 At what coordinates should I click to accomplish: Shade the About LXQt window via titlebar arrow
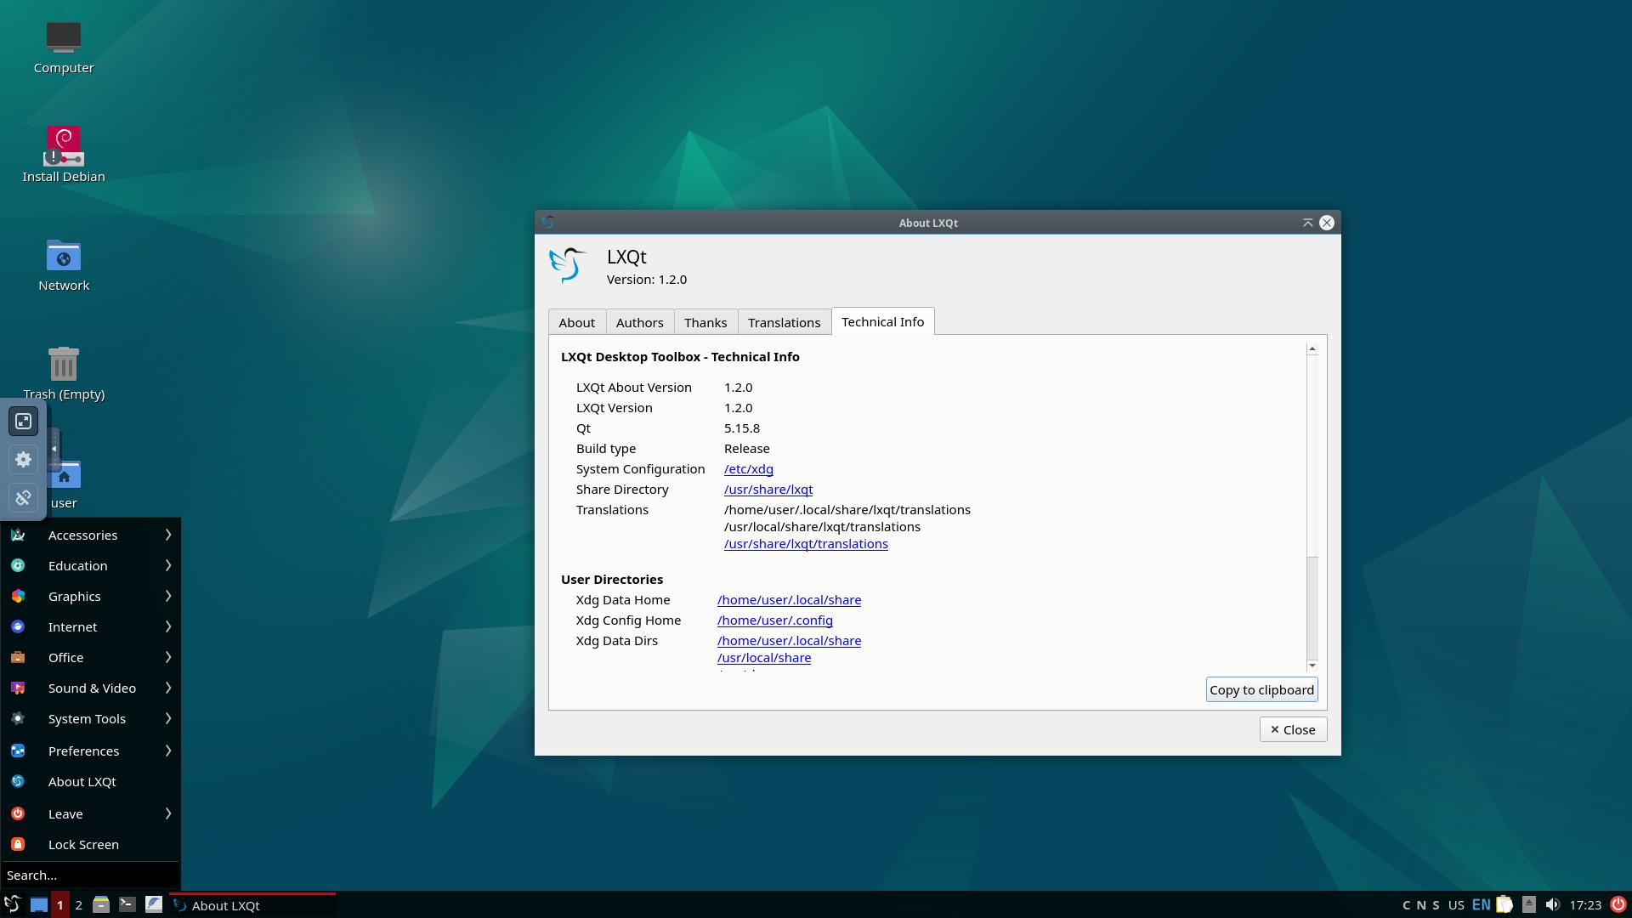point(1307,223)
